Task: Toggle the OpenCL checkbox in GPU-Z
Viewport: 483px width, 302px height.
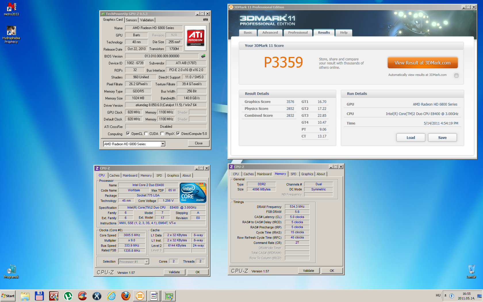Action: point(128,133)
